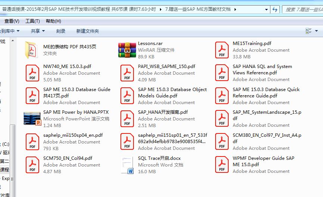Select the folder name ME的表结构 PDF 共435页
This screenshot has height=197, width=323.
coord(70,47)
